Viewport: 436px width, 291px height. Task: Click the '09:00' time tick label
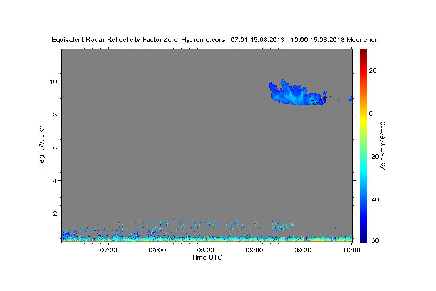[254, 250]
